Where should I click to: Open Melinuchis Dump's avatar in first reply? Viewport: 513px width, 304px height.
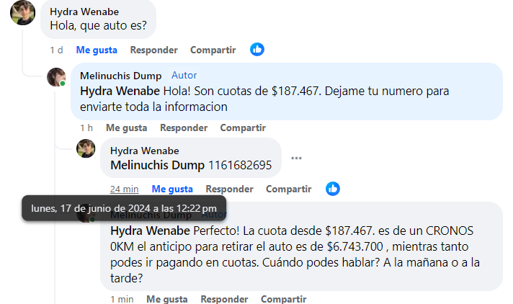coord(56,77)
